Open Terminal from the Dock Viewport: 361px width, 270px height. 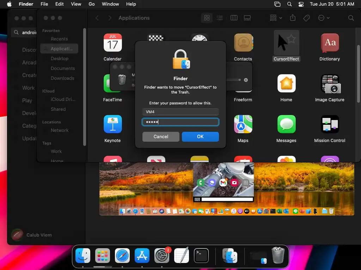click(201, 256)
